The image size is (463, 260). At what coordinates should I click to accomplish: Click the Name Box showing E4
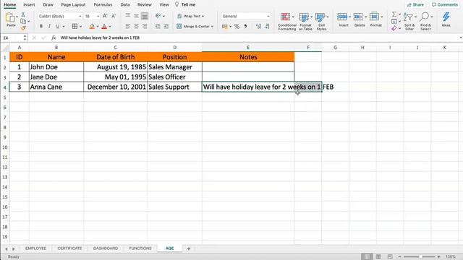coord(12,38)
